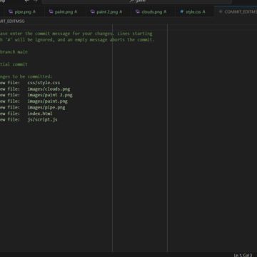Viewport: 257px width, 257px height.
Task: Click the 'Initial commit' comment line
Action: coord(14,64)
